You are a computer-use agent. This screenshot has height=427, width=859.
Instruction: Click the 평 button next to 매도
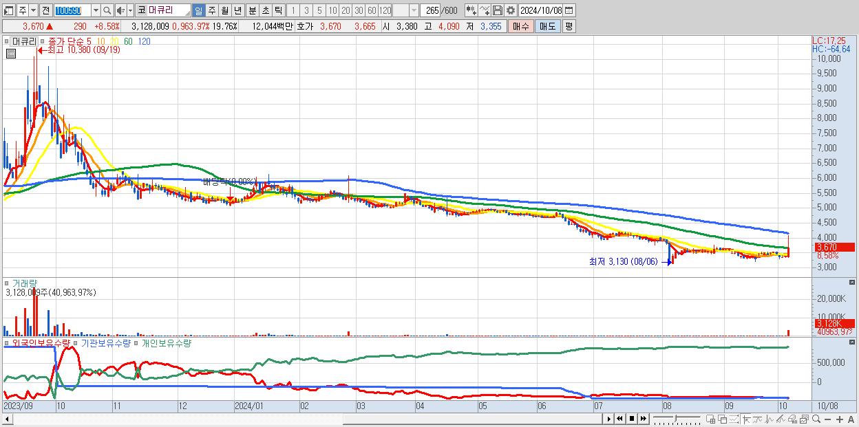[569, 26]
